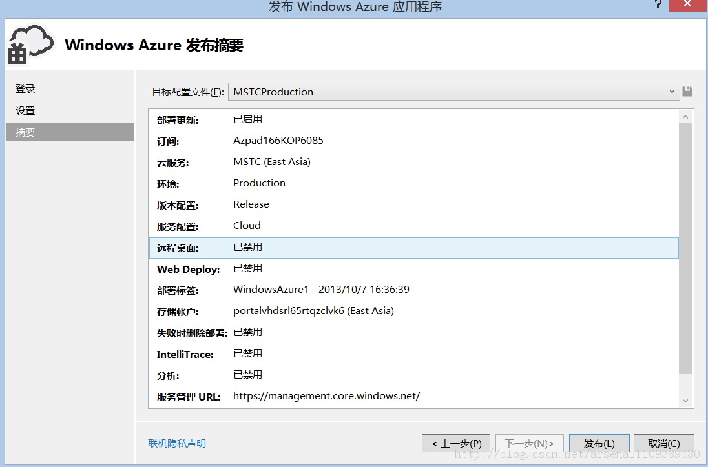Click storage account portalvhdsrl65rtqzclvk6 (East Asia)
The height and width of the screenshot is (467, 708).
click(313, 311)
